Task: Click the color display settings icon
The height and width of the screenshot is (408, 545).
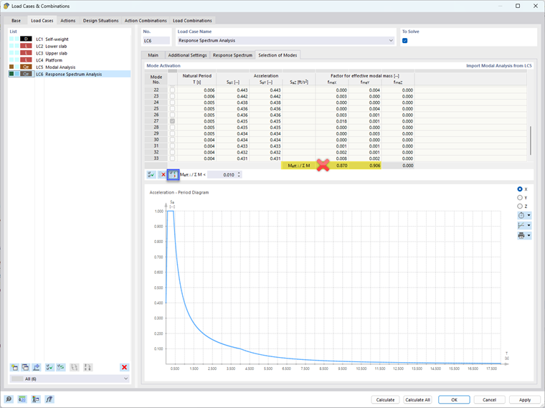Action: coord(35,399)
